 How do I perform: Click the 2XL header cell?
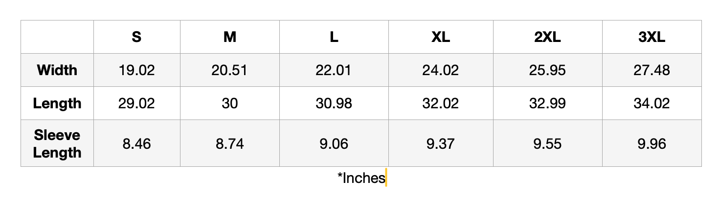click(x=547, y=37)
